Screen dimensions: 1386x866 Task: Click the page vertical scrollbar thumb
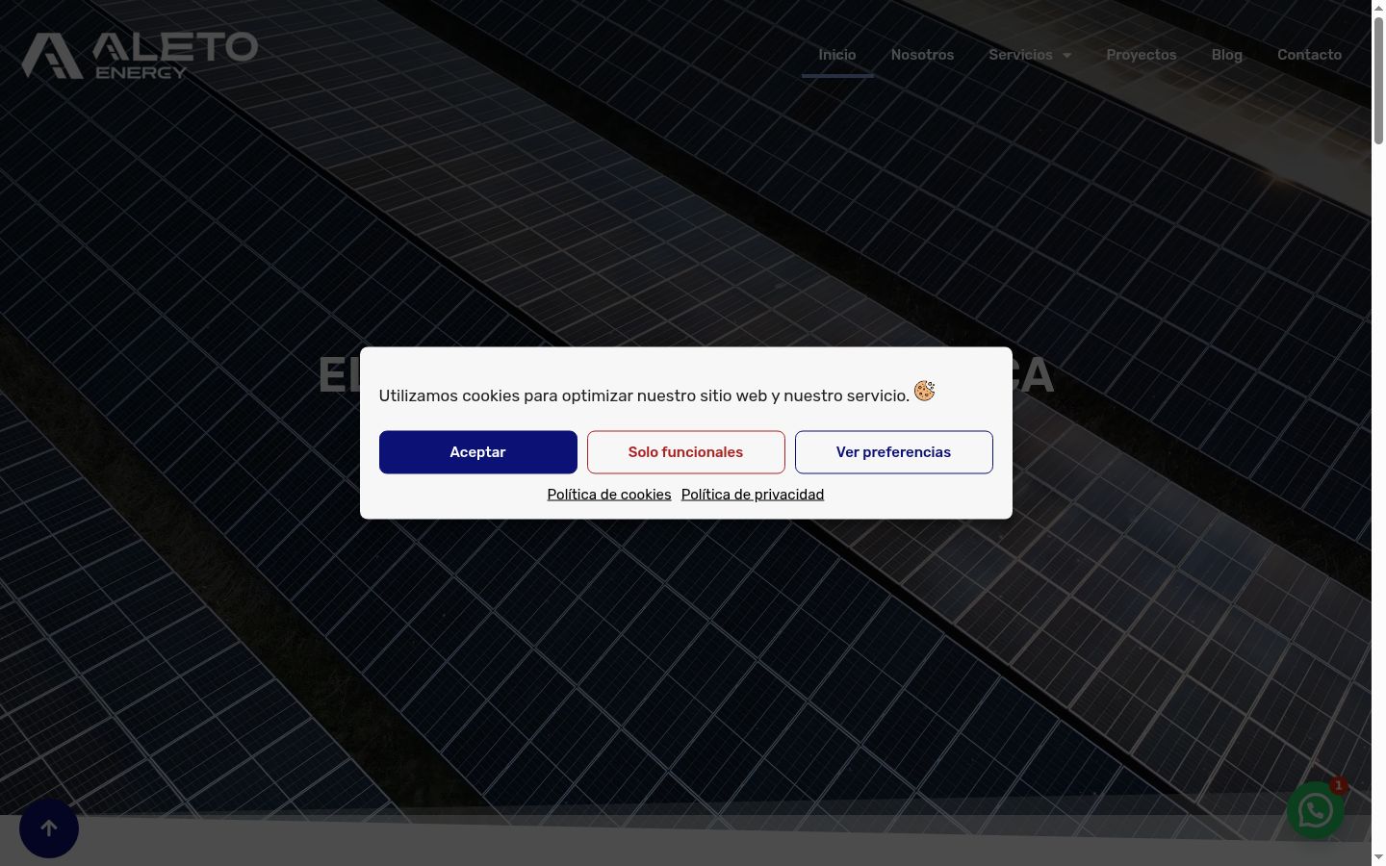(x=1378, y=80)
